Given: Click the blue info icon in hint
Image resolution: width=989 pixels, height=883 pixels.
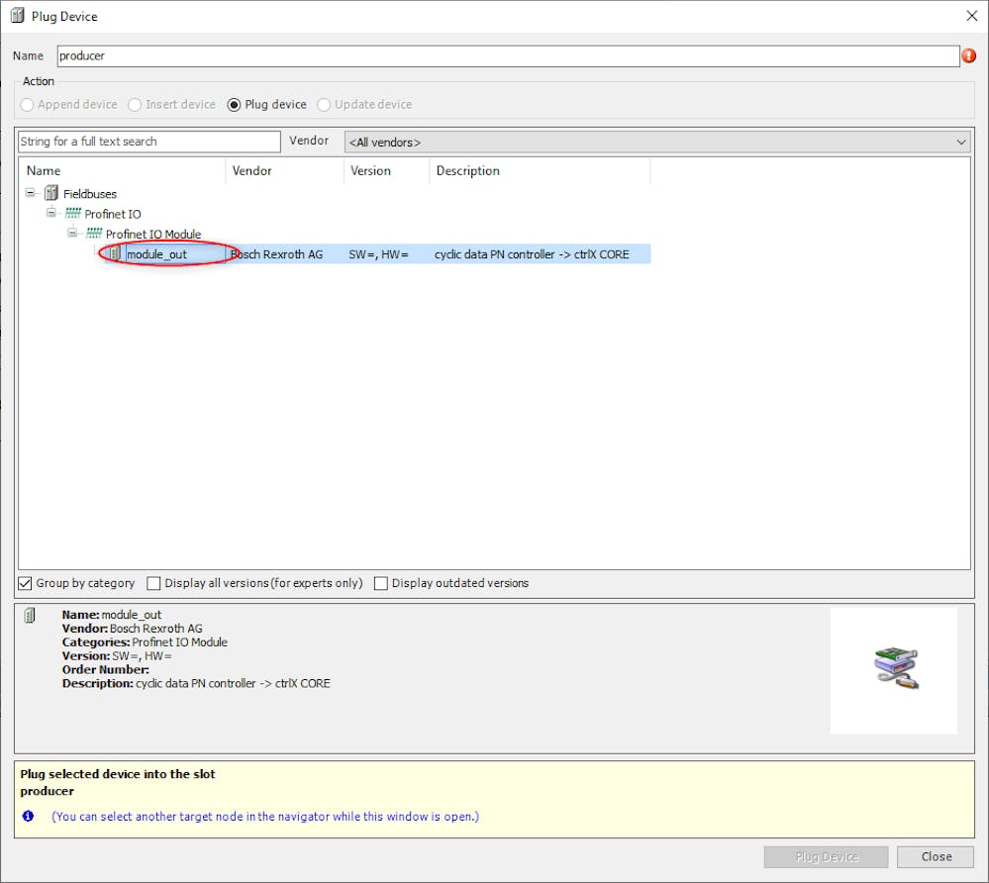Looking at the screenshot, I should (x=29, y=816).
